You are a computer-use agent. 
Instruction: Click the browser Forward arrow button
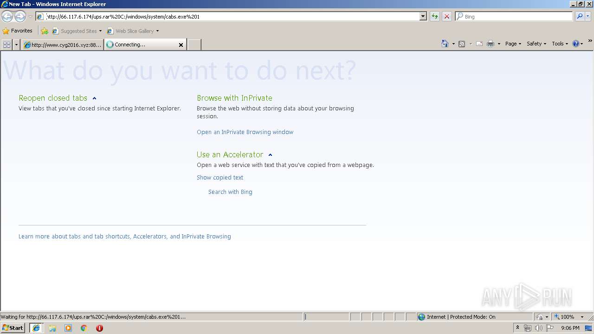20,17
